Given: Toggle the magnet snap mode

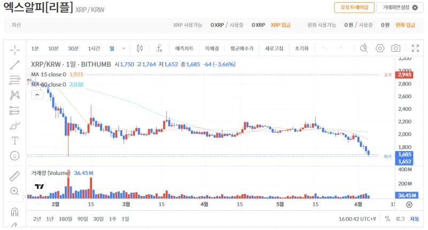Looking at the screenshot, I should [15, 211].
